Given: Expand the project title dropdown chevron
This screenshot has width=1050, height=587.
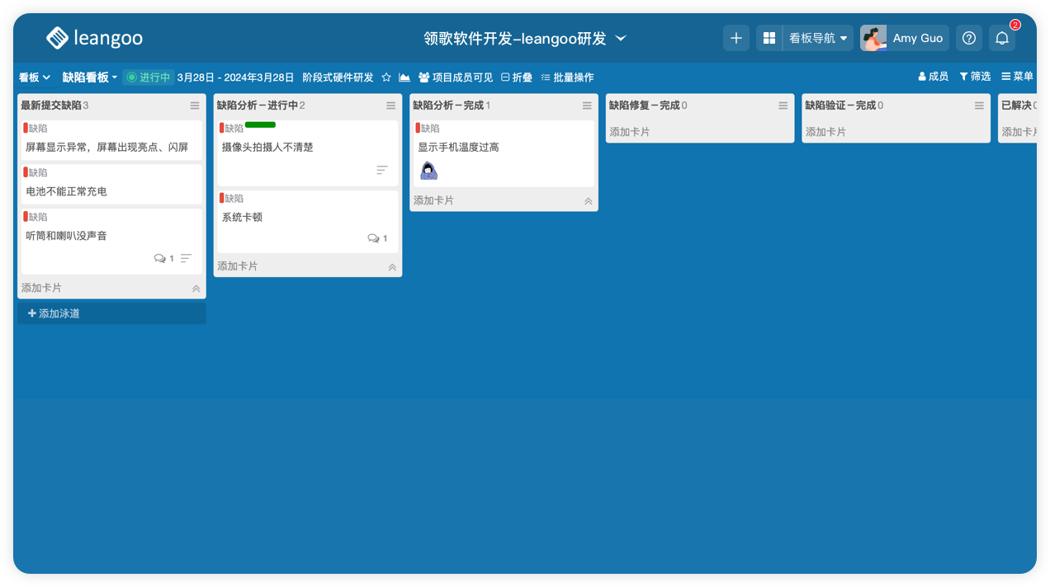Looking at the screenshot, I should point(622,39).
